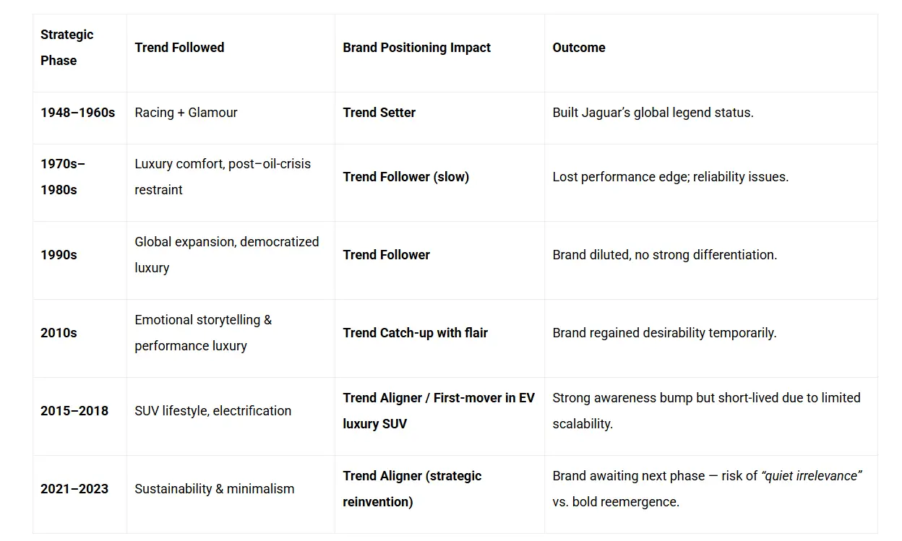Click the "Trend Follower (slow)" cell

click(405, 177)
